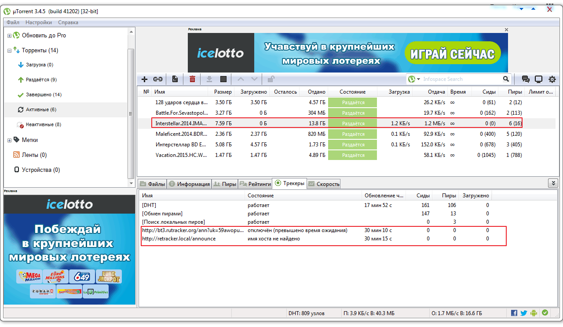
Task: Click into the Infospace Search field
Action: [x=462, y=79]
